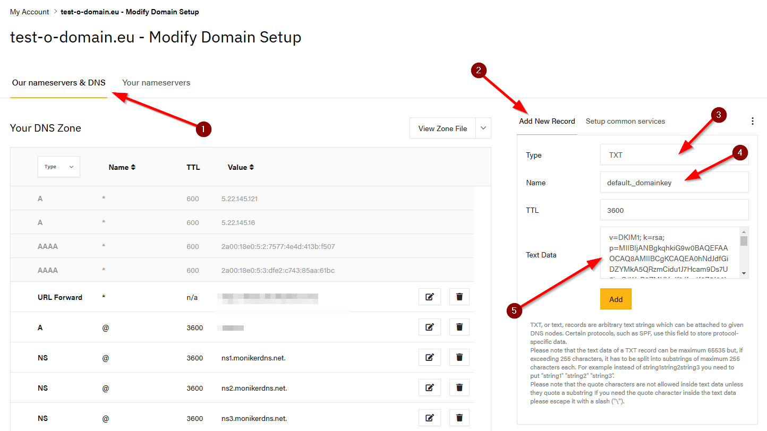Sort the table by Name column
767x431 pixels.
click(x=122, y=167)
